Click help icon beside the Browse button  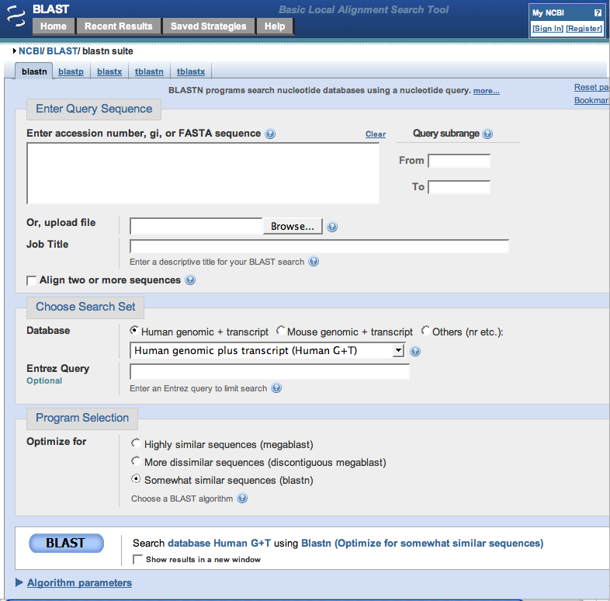(x=332, y=227)
